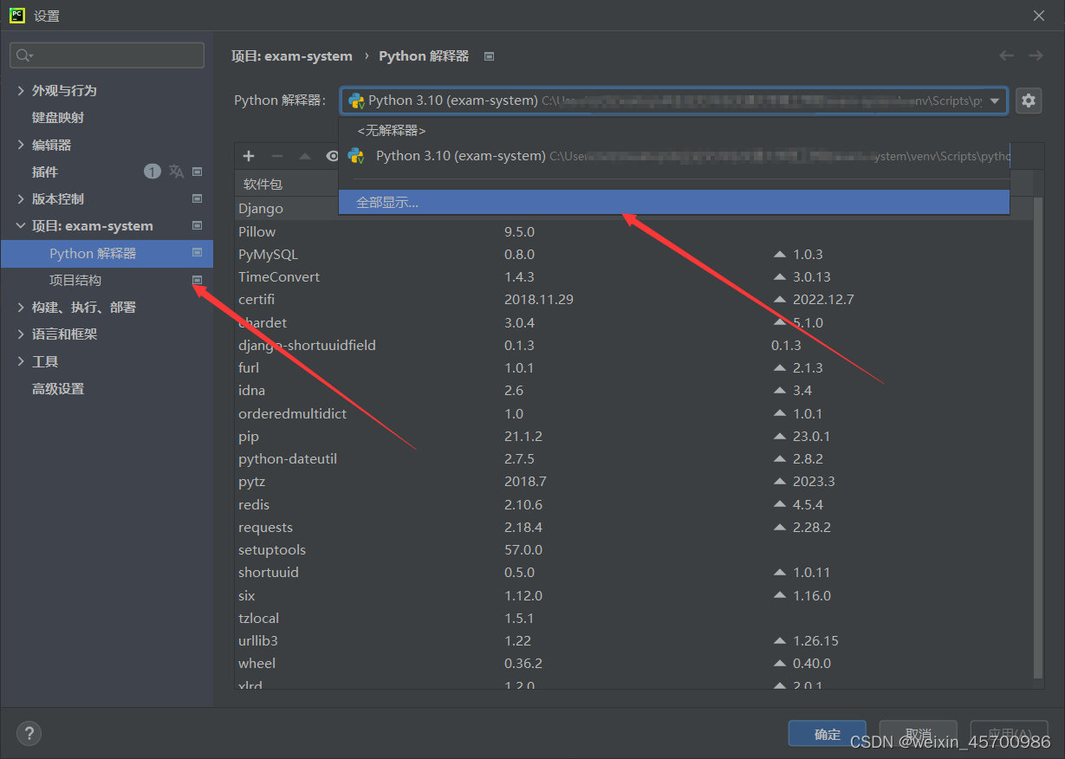Expand the 编辑器 settings group

pyautogui.click(x=21, y=145)
